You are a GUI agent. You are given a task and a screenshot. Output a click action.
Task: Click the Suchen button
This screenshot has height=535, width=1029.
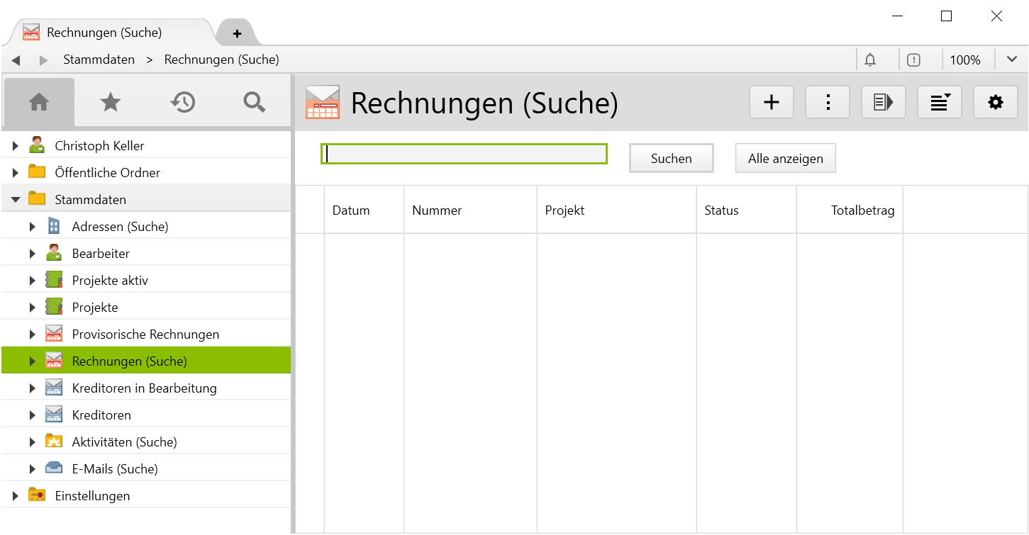pyautogui.click(x=671, y=158)
